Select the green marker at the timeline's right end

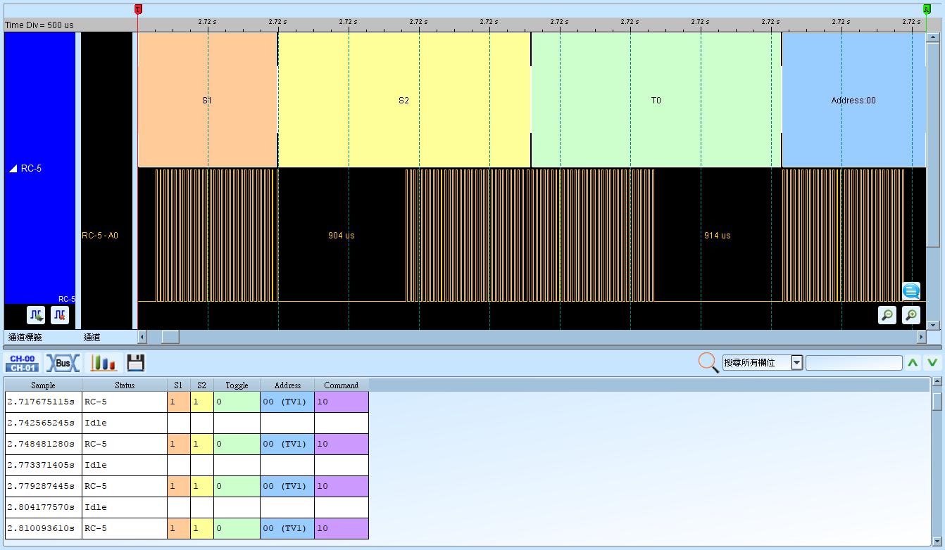pos(927,9)
